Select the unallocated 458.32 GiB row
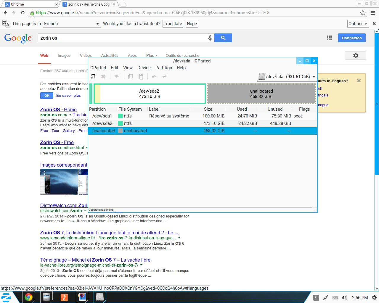 tap(203, 131)
